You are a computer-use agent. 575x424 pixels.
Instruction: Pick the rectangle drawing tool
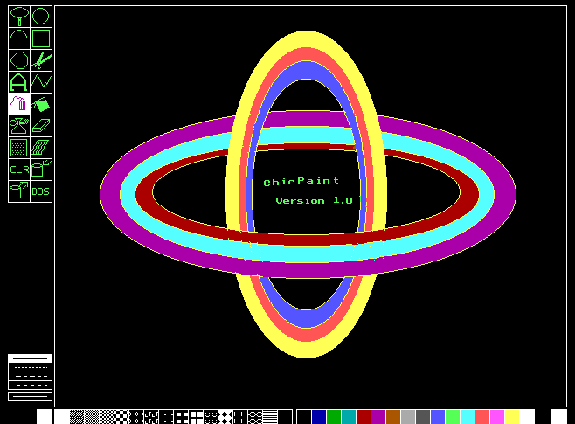coord(41,38)
